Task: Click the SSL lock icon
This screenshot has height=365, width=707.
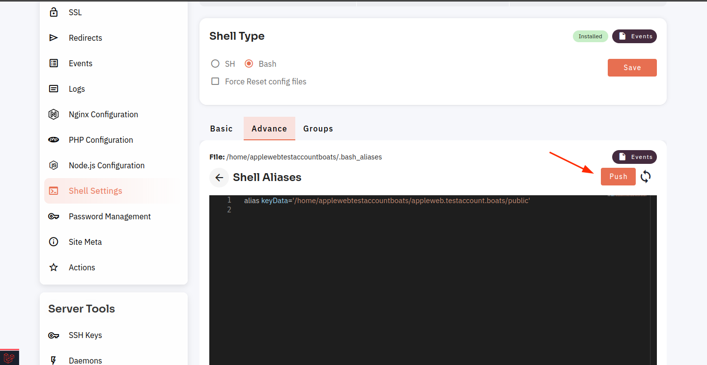Action: [54, 12]
